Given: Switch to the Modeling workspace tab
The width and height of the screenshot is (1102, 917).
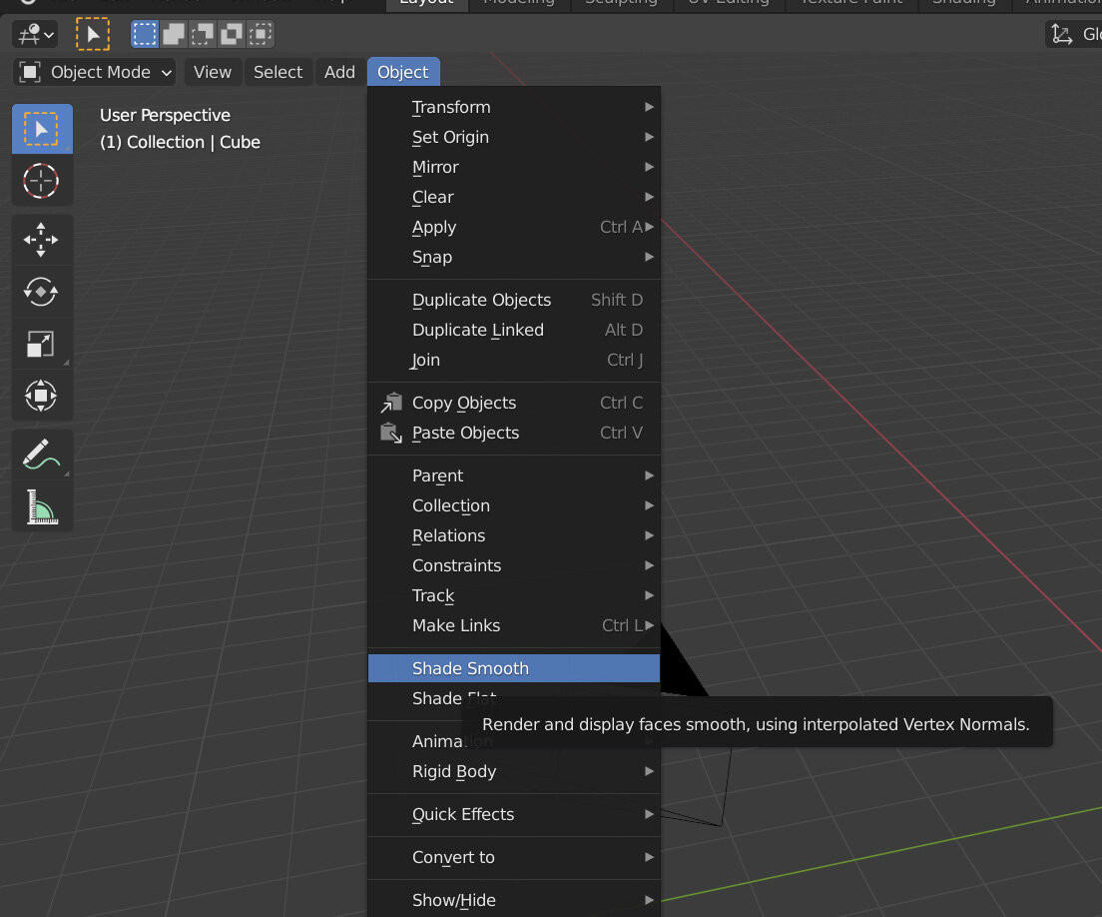Looking at the screenshot, I should (519, 3).
